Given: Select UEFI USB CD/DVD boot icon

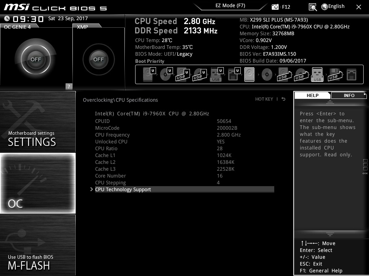Looking at the screenshot, I should [200, 74].
